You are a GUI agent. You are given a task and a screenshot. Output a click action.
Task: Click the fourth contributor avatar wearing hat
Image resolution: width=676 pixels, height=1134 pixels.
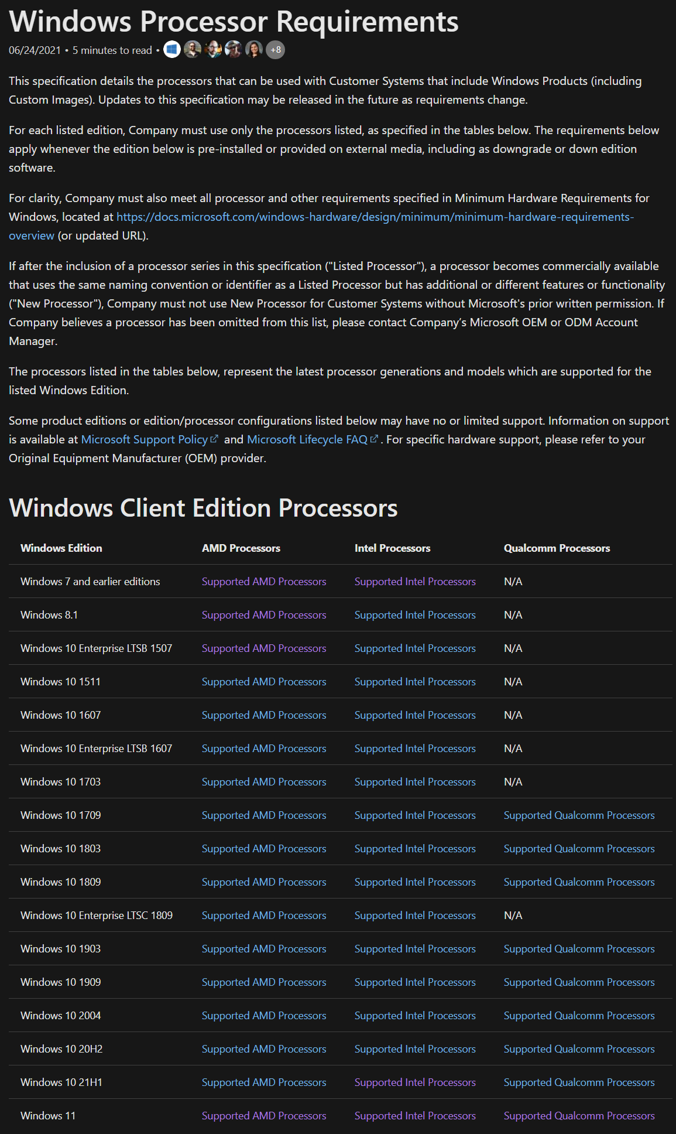tap(234, 50)
